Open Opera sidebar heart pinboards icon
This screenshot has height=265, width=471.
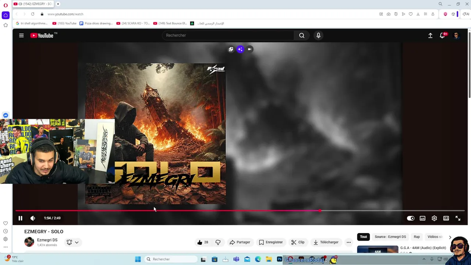pos(6,223)
